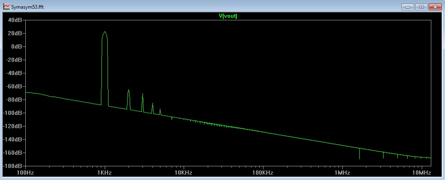Click the -60dB axis label
This screenshot has height=180, width=445.
click(14, 86)
